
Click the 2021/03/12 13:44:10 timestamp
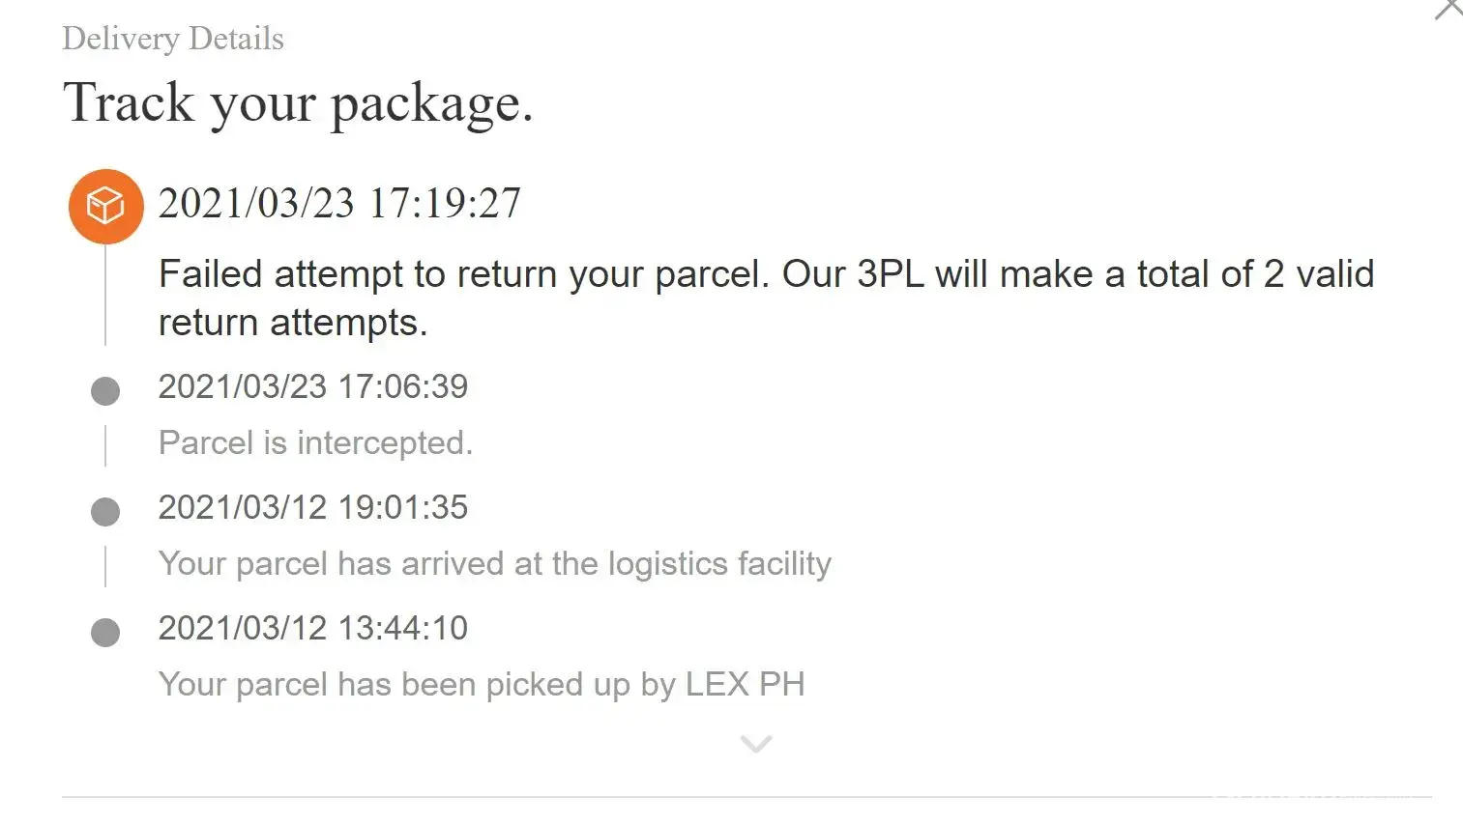click(312, 628)
